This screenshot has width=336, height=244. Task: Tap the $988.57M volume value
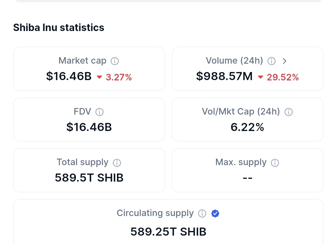pyautogui.click(x=224, y=76)
